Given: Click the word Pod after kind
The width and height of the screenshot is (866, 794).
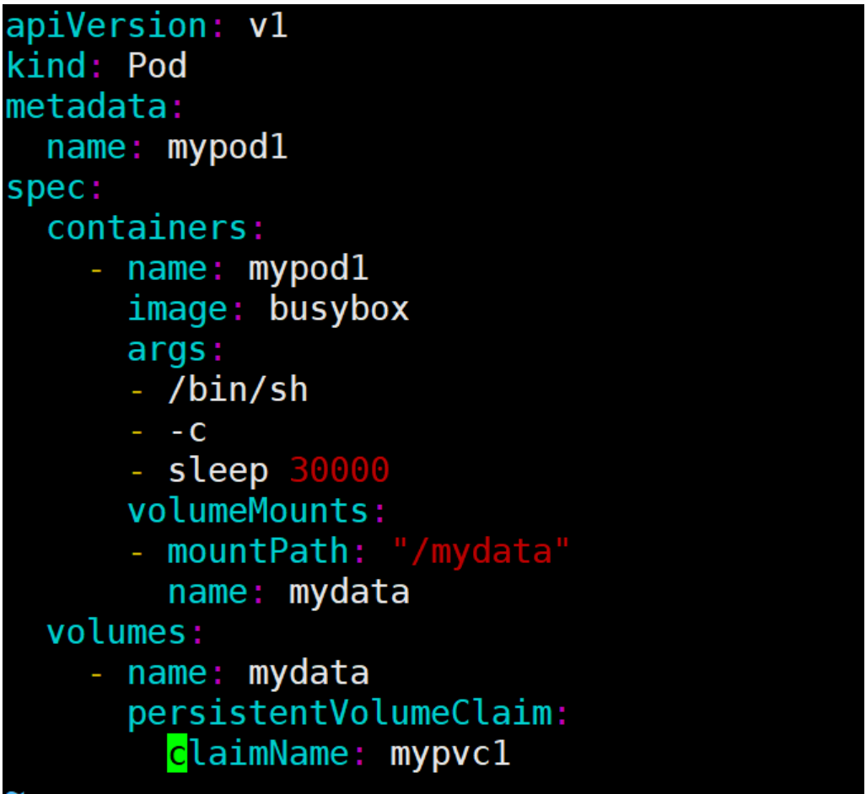Looking at the screenshot, I should [x=157, y=67].
